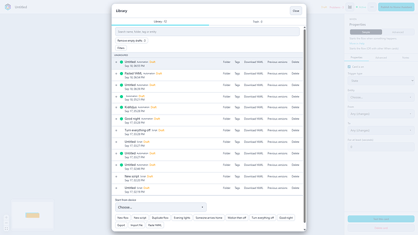Image resolution: width=418 pixels, height=235 pixels.
Task: Click green status dot of Kvällsljus flow
Action: coord(121,107)
